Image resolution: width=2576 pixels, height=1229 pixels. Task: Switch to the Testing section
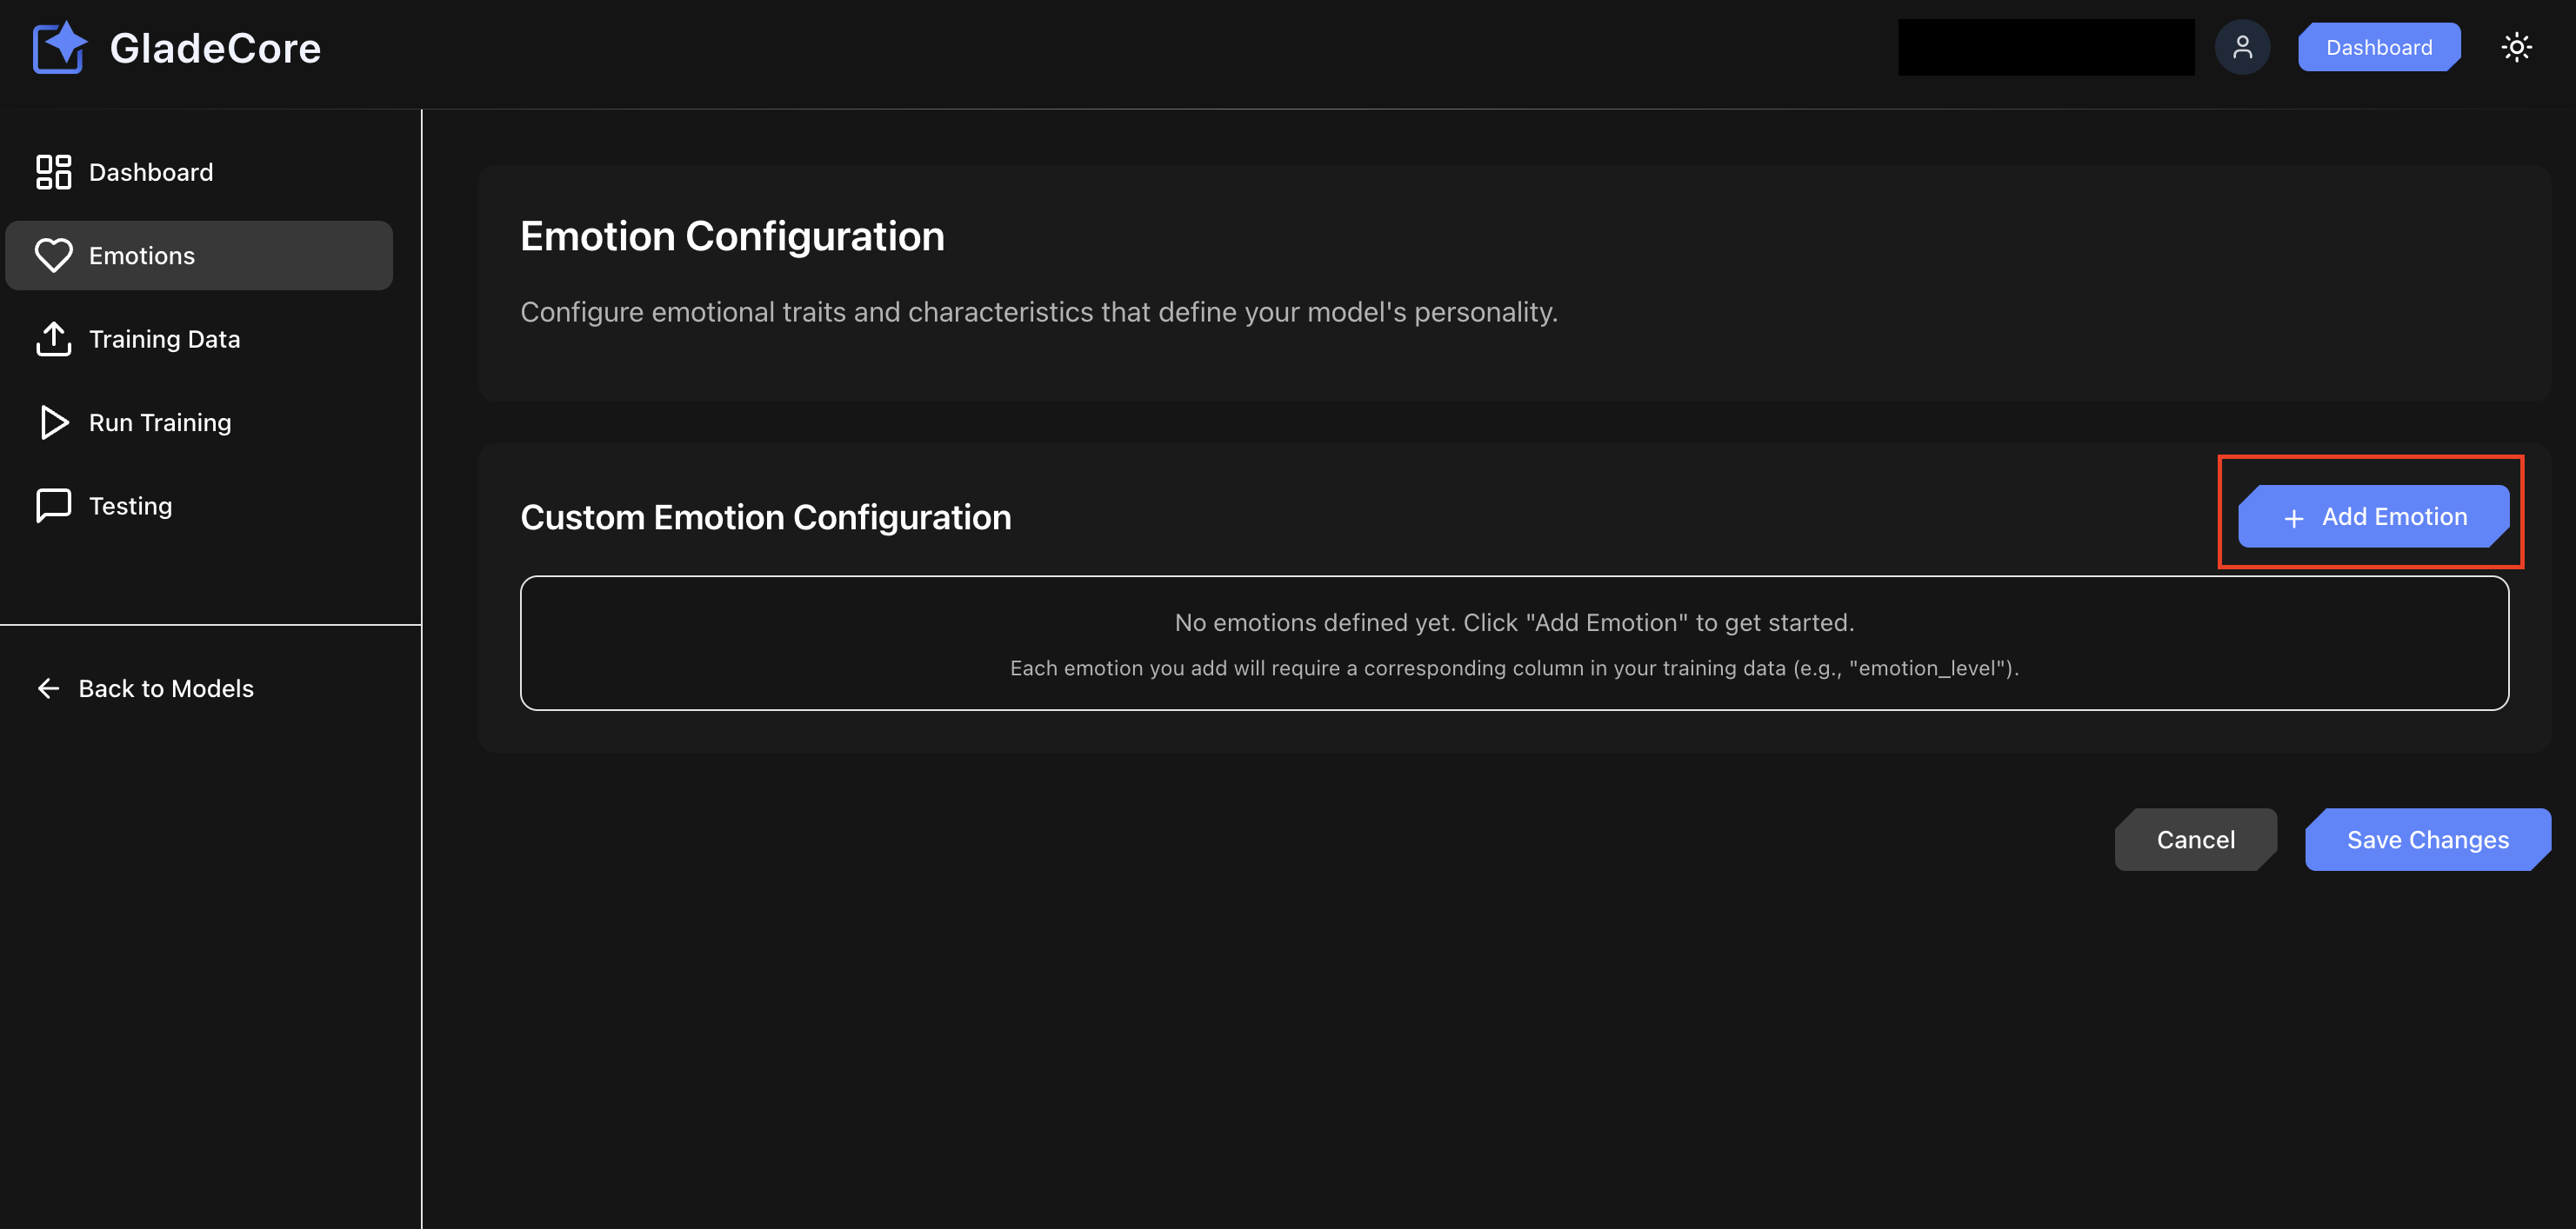tap(130, 505)
